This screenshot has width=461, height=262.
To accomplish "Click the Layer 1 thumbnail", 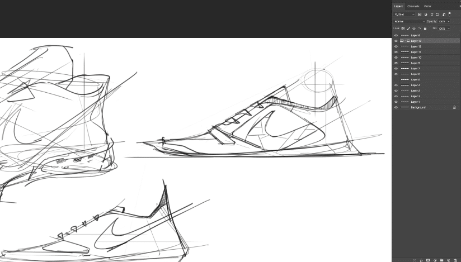I will coord(405,102).
